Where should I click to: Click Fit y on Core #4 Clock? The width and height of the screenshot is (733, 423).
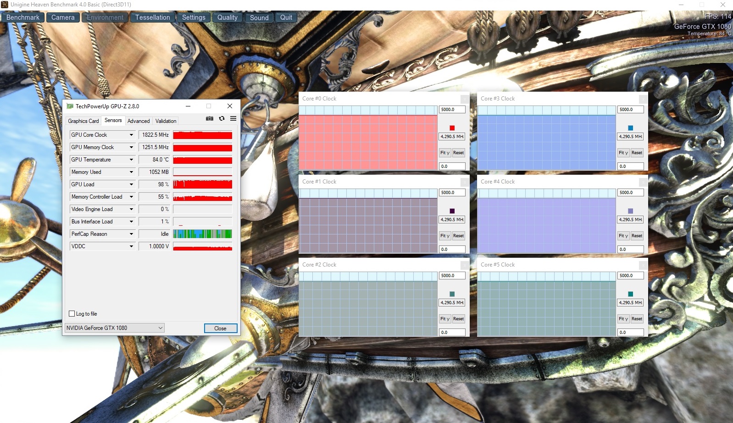click(x=623, y=236)
